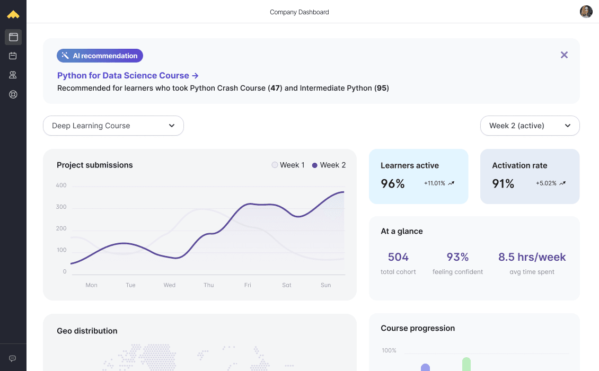Open the Python for Data Science Course link
599x371 pixels.
click(128, 75)
